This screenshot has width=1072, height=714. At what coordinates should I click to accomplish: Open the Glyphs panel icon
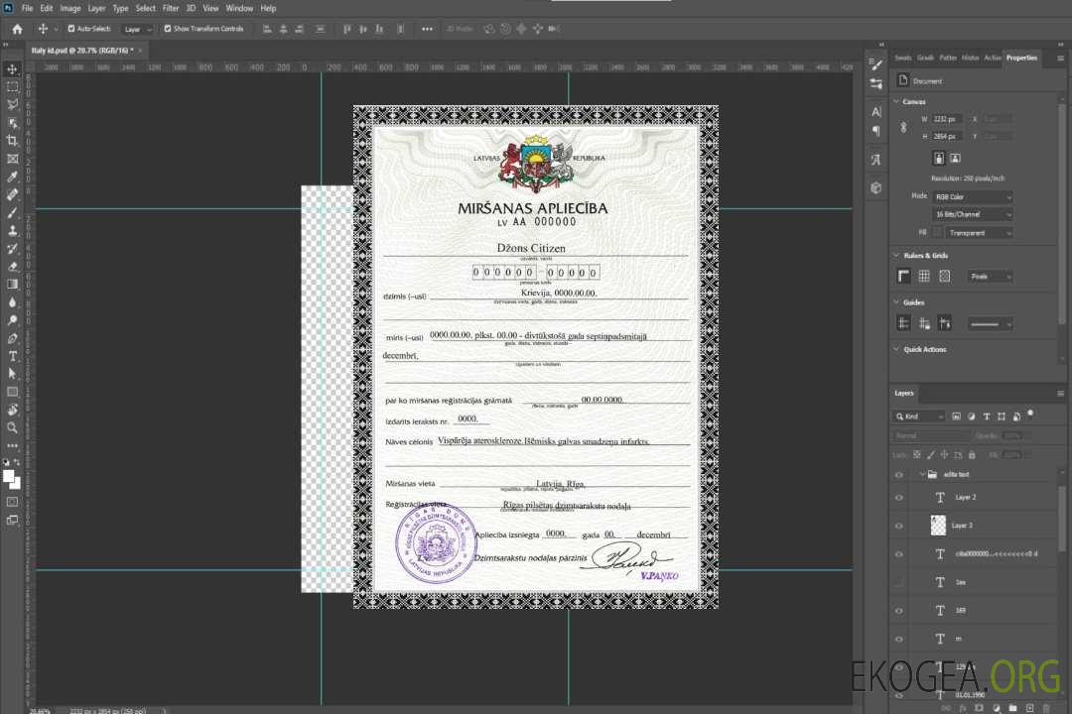876,160
